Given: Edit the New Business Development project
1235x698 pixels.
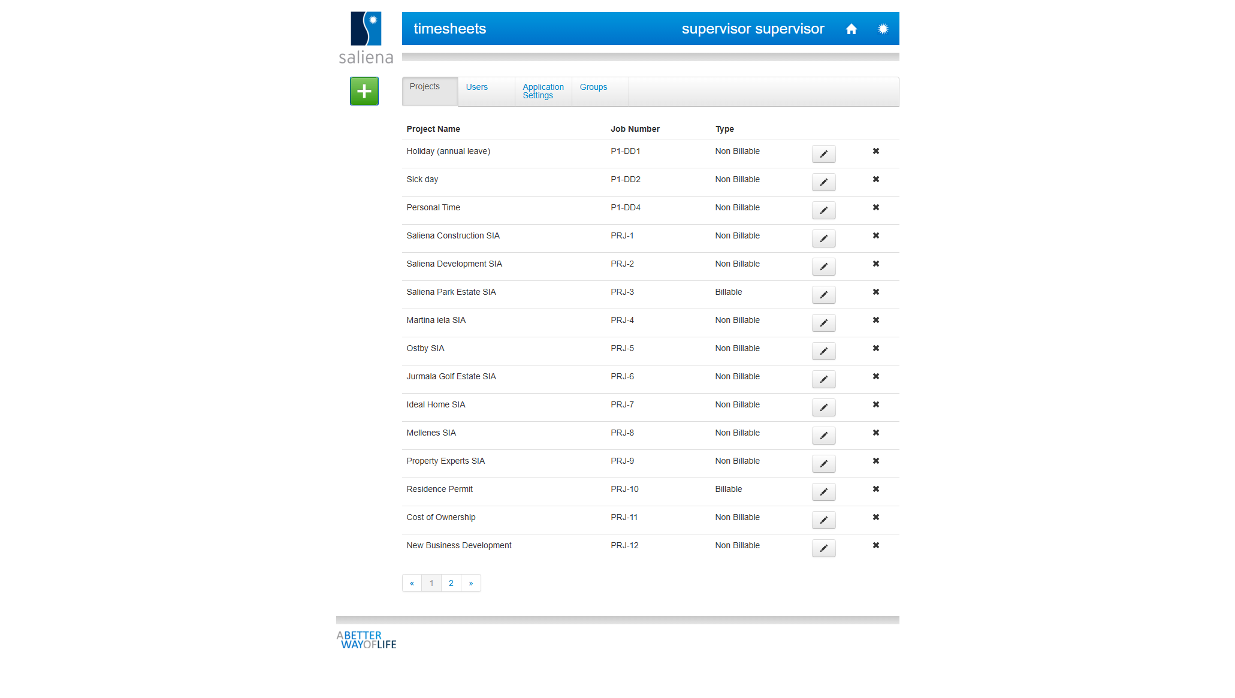Looking at the screenshot, I should pyautogui.click(x=823, y=548).
